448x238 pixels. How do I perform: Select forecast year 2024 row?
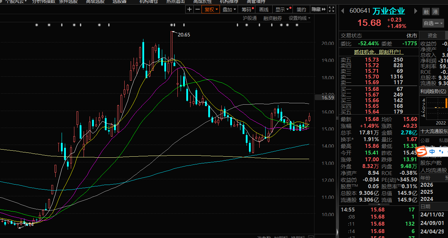(434, 199)
